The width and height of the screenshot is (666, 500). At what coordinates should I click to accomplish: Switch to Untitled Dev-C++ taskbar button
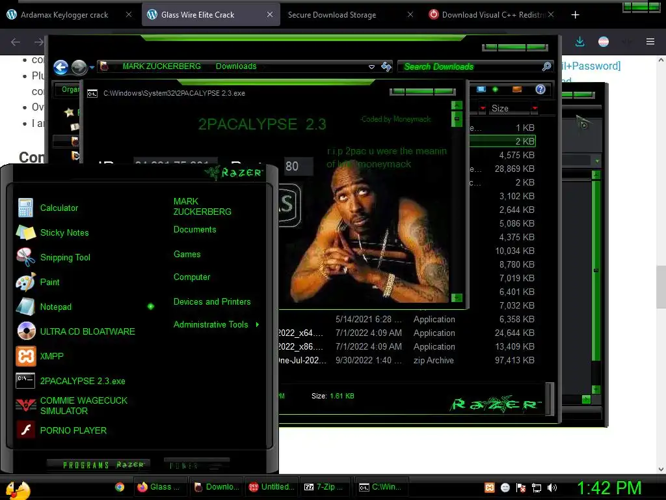point(271,487)
